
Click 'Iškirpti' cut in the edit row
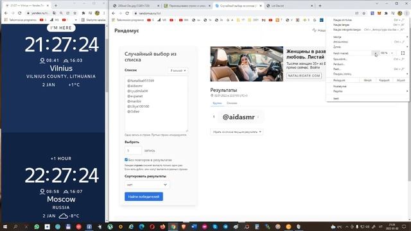tap(367, 80)
